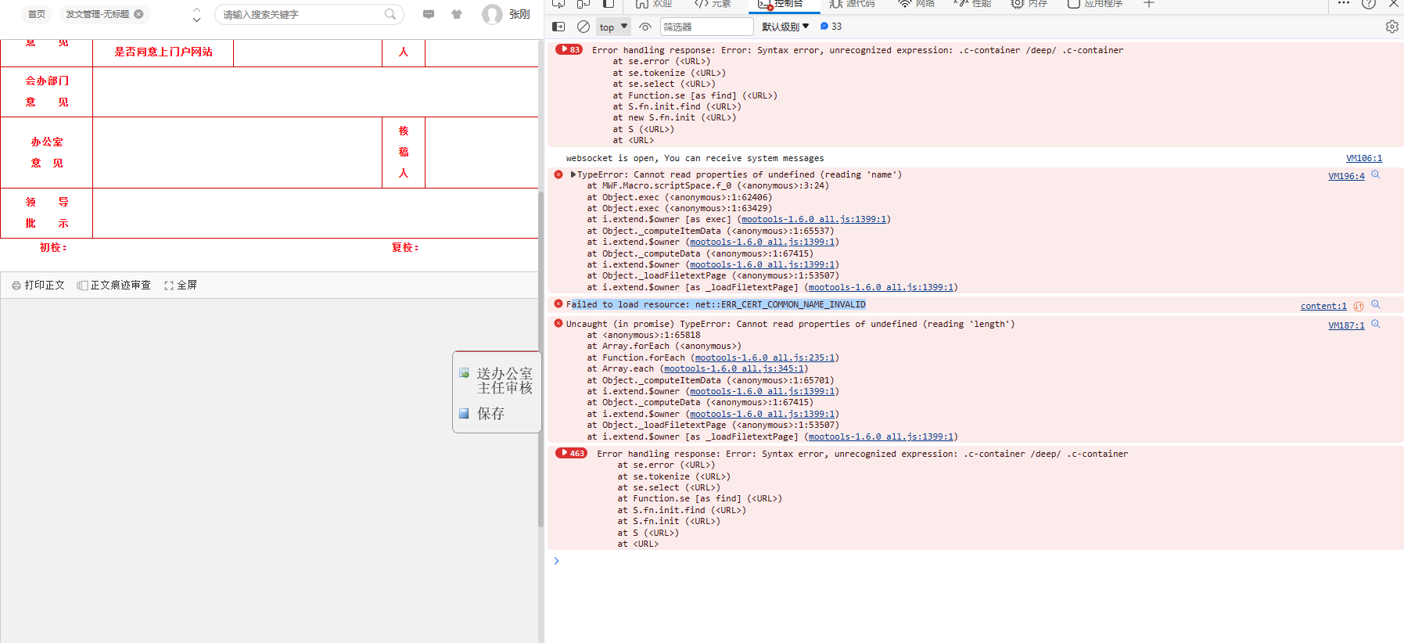1404x643 pixels.
Task: Open the messages chat bubble icon
Action: [429, 14]
